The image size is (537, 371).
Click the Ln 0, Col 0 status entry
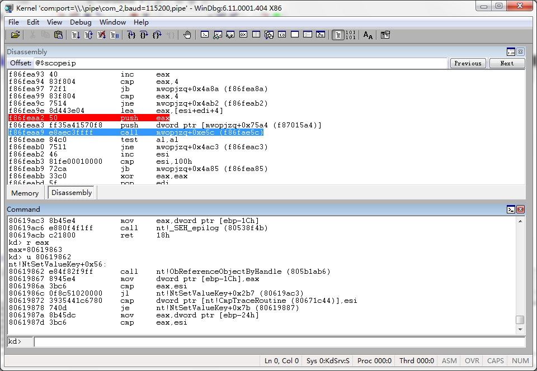coord(281,361)
